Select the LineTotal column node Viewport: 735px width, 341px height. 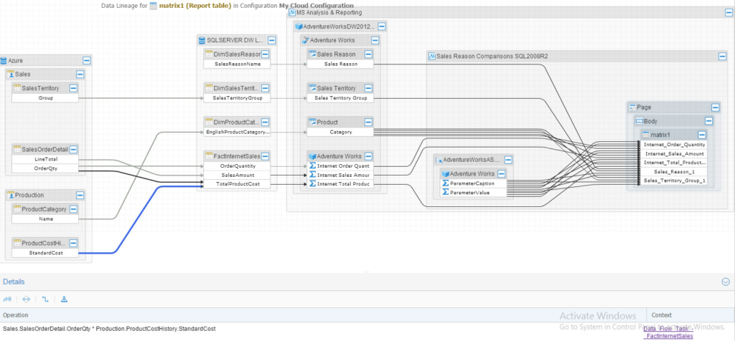(x=45, y=159)
